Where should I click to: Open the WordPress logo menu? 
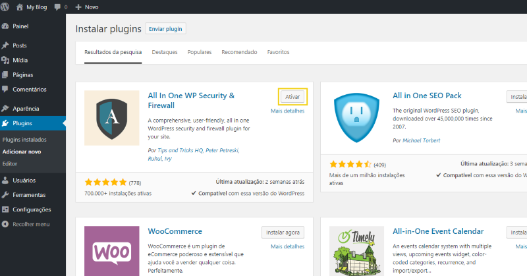5,7
